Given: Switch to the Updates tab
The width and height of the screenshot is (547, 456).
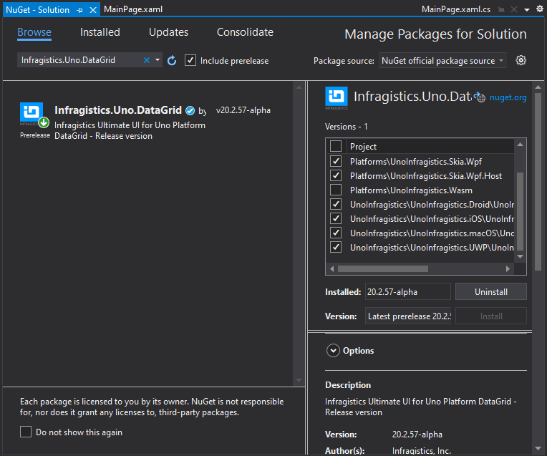Looking at the screenshot, I should pyautogui.click(x=168, y=32).
